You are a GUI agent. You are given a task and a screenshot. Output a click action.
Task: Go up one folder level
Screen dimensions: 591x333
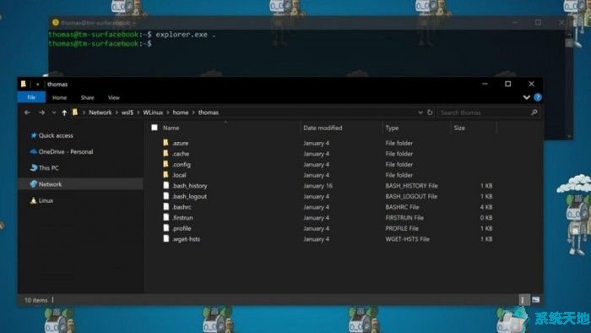coord(64,112)
